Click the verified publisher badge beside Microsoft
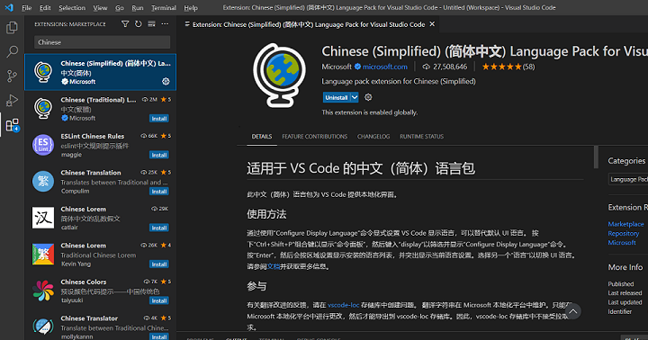 click(x=357, y=67)
